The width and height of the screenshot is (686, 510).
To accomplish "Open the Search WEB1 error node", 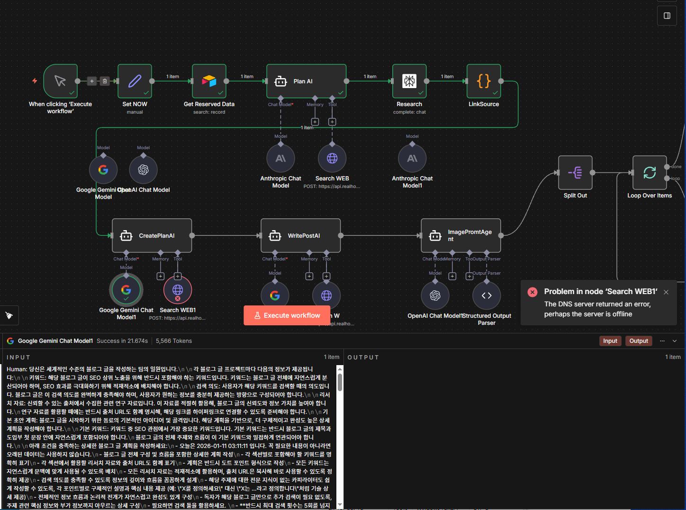I will pyautogui.click(x=178, y=290).
